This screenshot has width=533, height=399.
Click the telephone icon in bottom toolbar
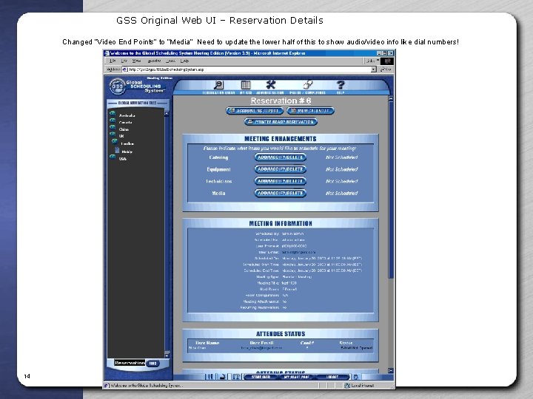[222, 377]
